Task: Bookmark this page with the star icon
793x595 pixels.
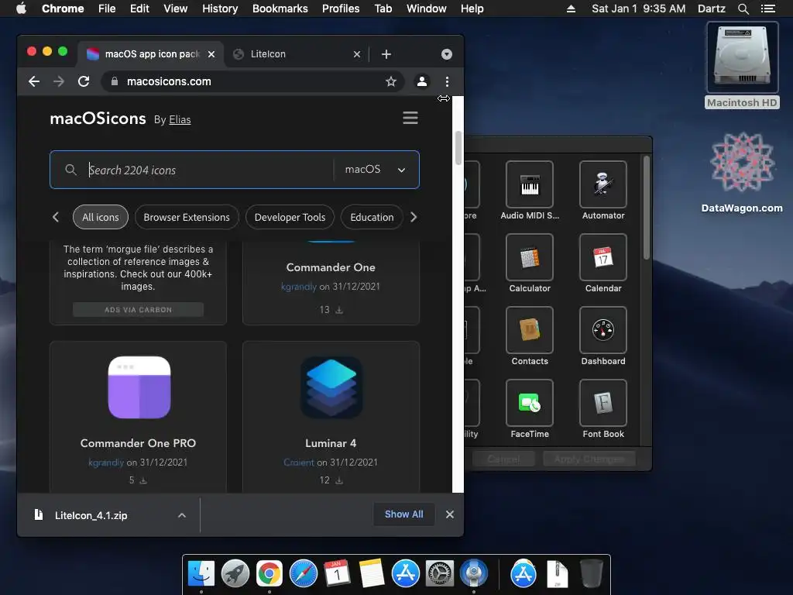Action: tap(391, 81)
